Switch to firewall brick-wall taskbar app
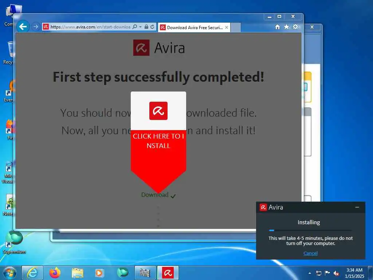Screen dimensions: 373x280 [x=145, y=273]
